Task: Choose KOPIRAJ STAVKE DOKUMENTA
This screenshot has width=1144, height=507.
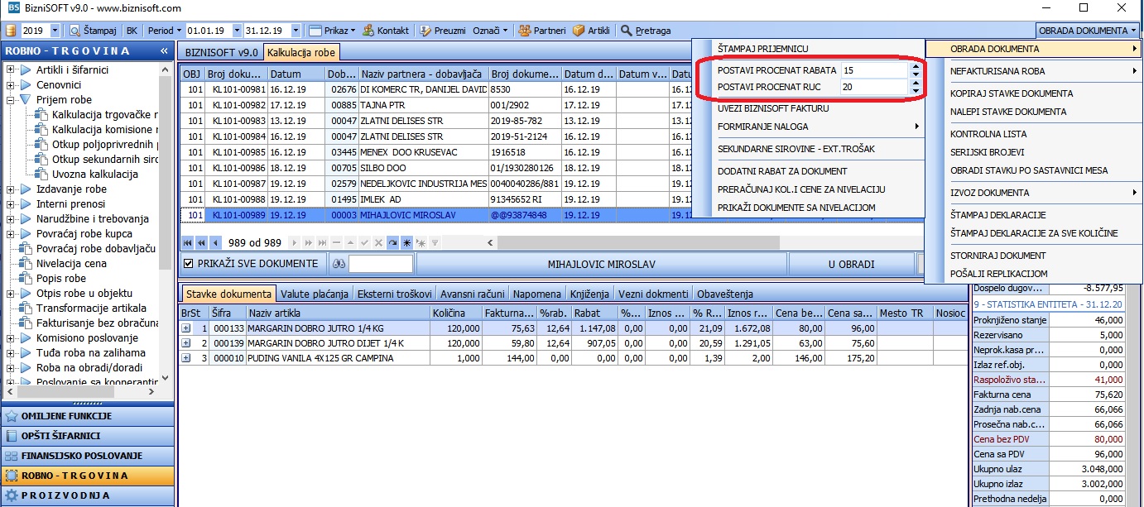Action: pyautogui.click(x=1012, y=93)
